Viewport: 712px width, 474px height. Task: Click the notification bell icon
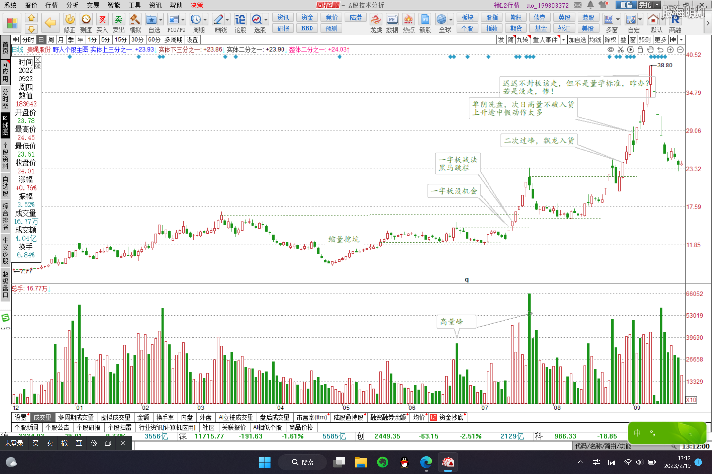click(590, 5)
